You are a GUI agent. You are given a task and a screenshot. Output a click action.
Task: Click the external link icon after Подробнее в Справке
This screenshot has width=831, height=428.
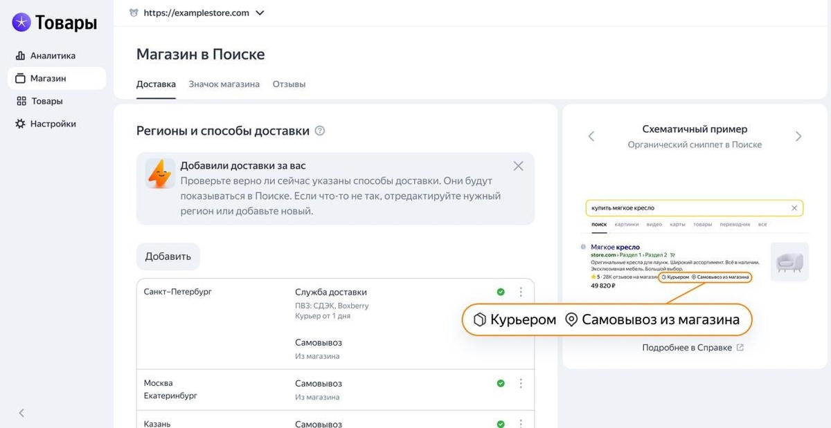(740, 348)
